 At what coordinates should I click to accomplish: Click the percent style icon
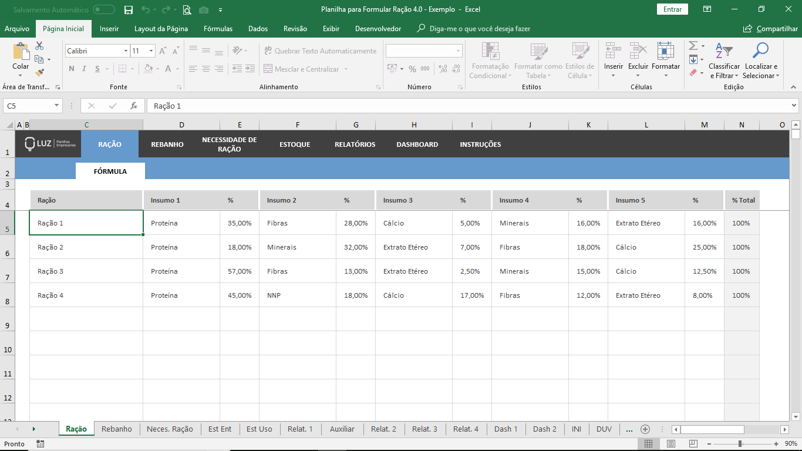point(412,69)
